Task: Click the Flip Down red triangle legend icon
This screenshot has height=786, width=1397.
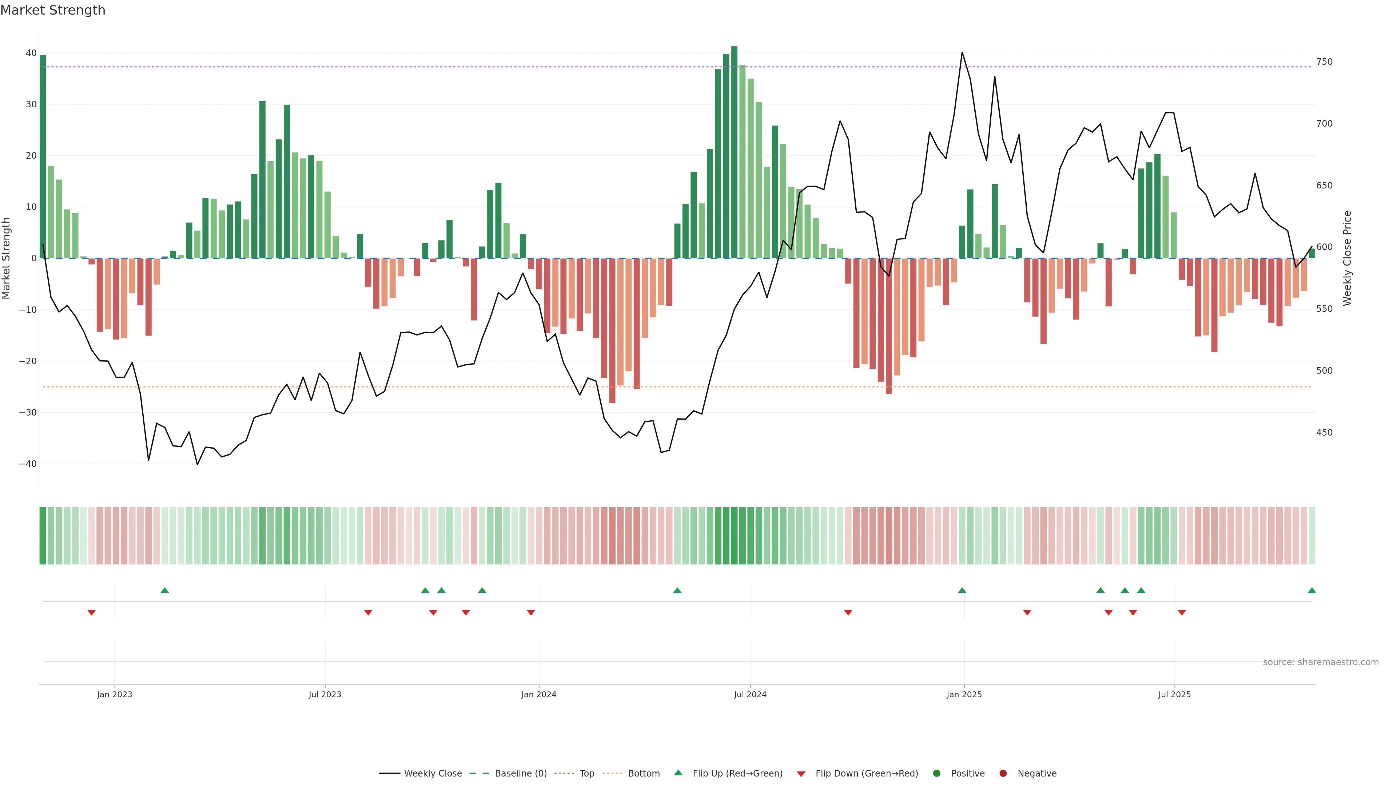Action: pyautogui.click(x=801, y=774)
